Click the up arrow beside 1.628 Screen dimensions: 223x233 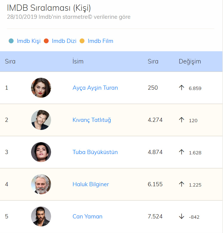(182, 152)
